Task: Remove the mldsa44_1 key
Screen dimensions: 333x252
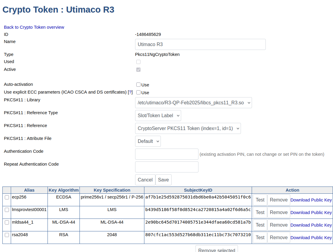Action: [x=278, y=225]
